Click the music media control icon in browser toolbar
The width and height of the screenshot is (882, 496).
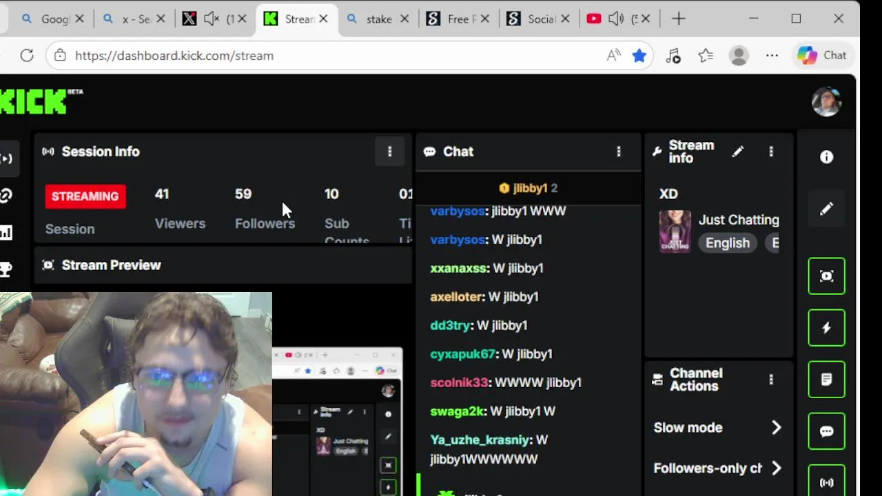[x=673, y=56]
